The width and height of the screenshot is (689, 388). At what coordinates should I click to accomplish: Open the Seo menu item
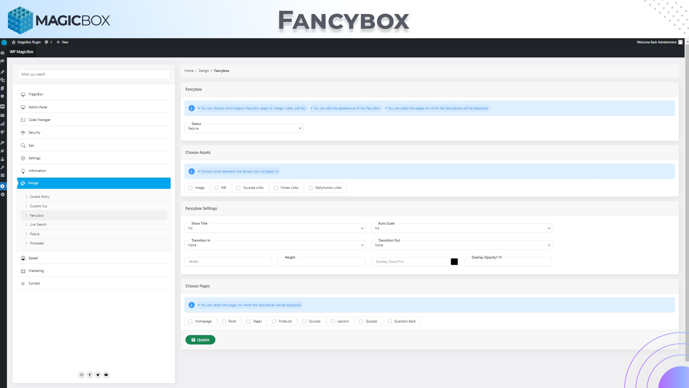tap(94, 145)
